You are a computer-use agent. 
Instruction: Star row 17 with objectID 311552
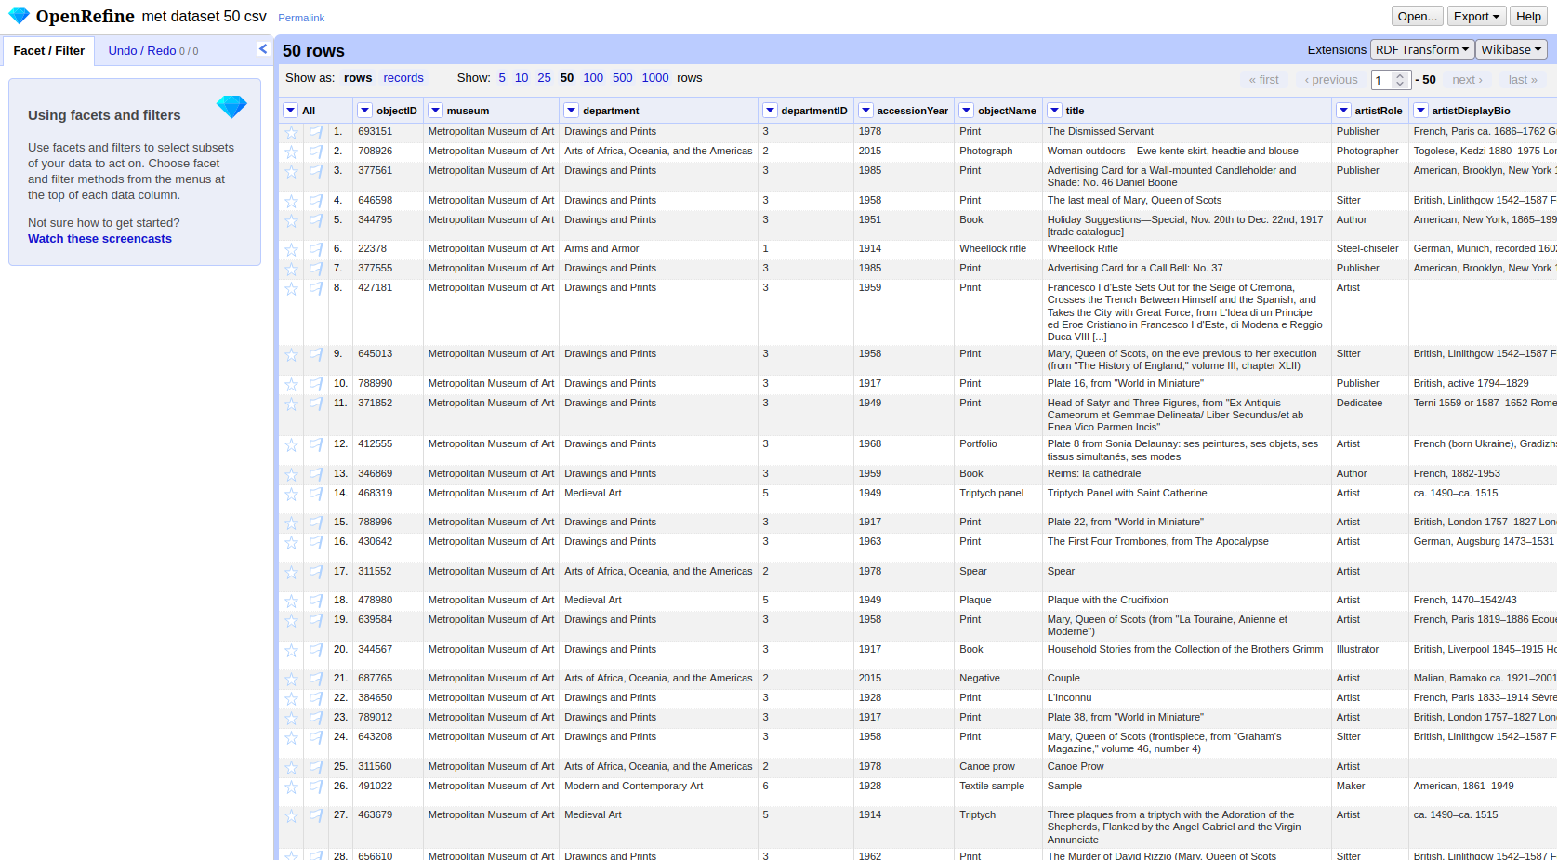tap(292, 572)
